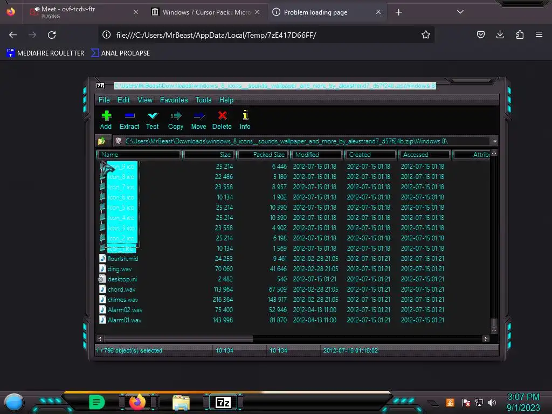Click the Firefox URL address field
The image size is (552, 414).
point(266,35)
